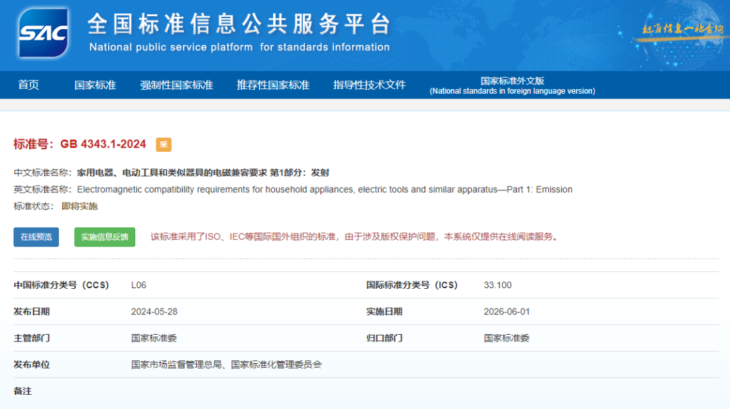Click the 全国标准信息公共服务平台 site title
The width and height of the screenshot is (730, 409).
pyautogui.click(x=239, y=24)
